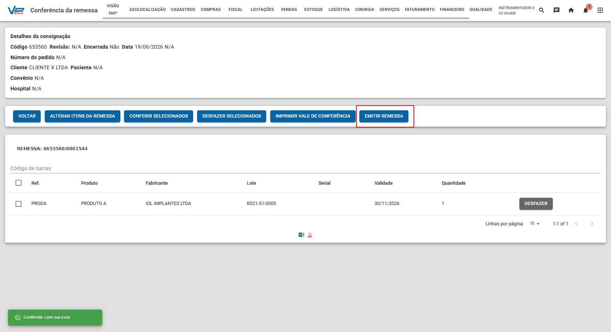Click the V2 Saúde logo
The image size is (611, 332).
coord(16,10)
